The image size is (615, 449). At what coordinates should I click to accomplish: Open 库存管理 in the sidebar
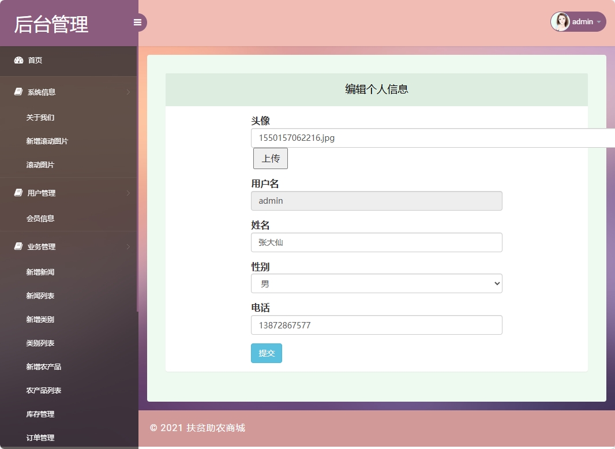(40, 414)
